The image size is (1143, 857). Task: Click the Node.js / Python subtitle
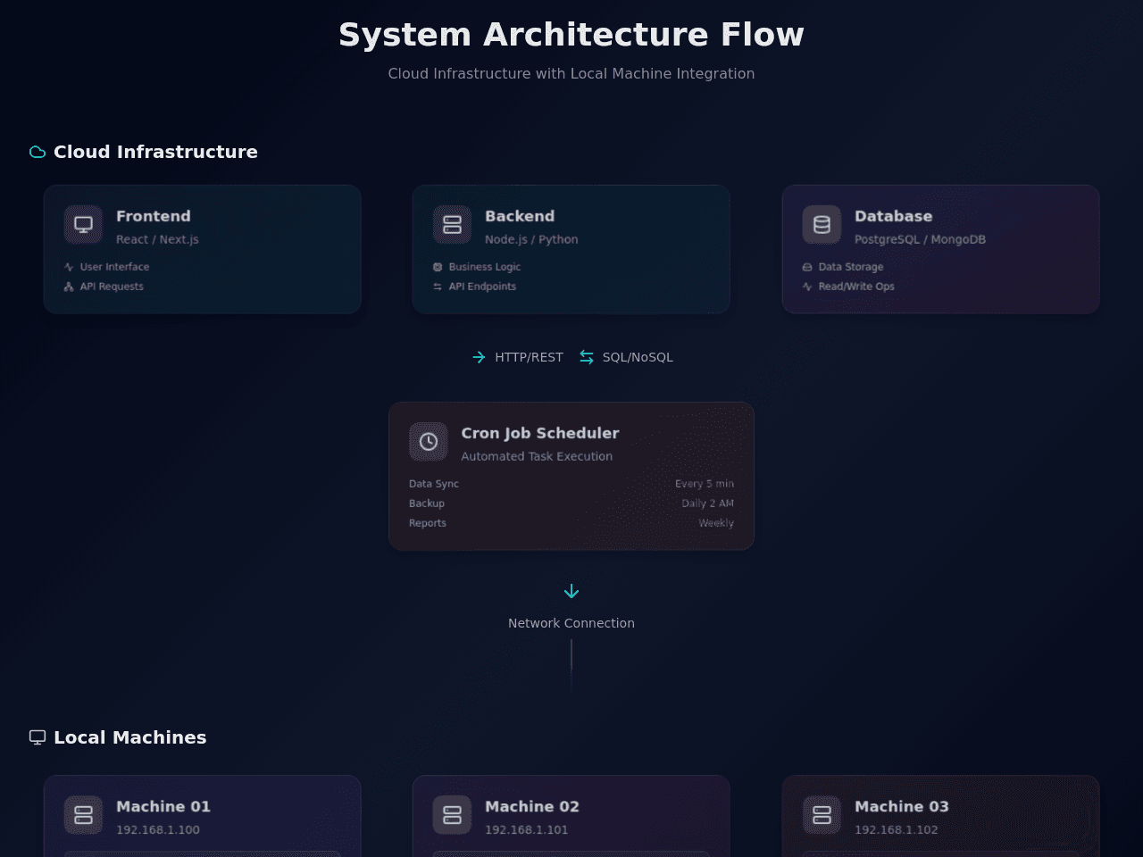531,239
